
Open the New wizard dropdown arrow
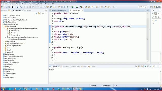point(4,7)
